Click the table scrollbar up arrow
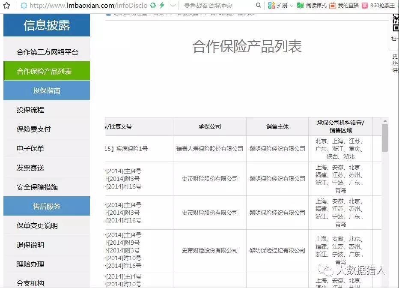 click(x=385, y=121)
